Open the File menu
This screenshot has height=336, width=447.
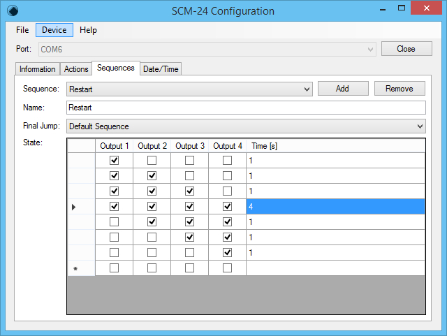click(22, 30)
